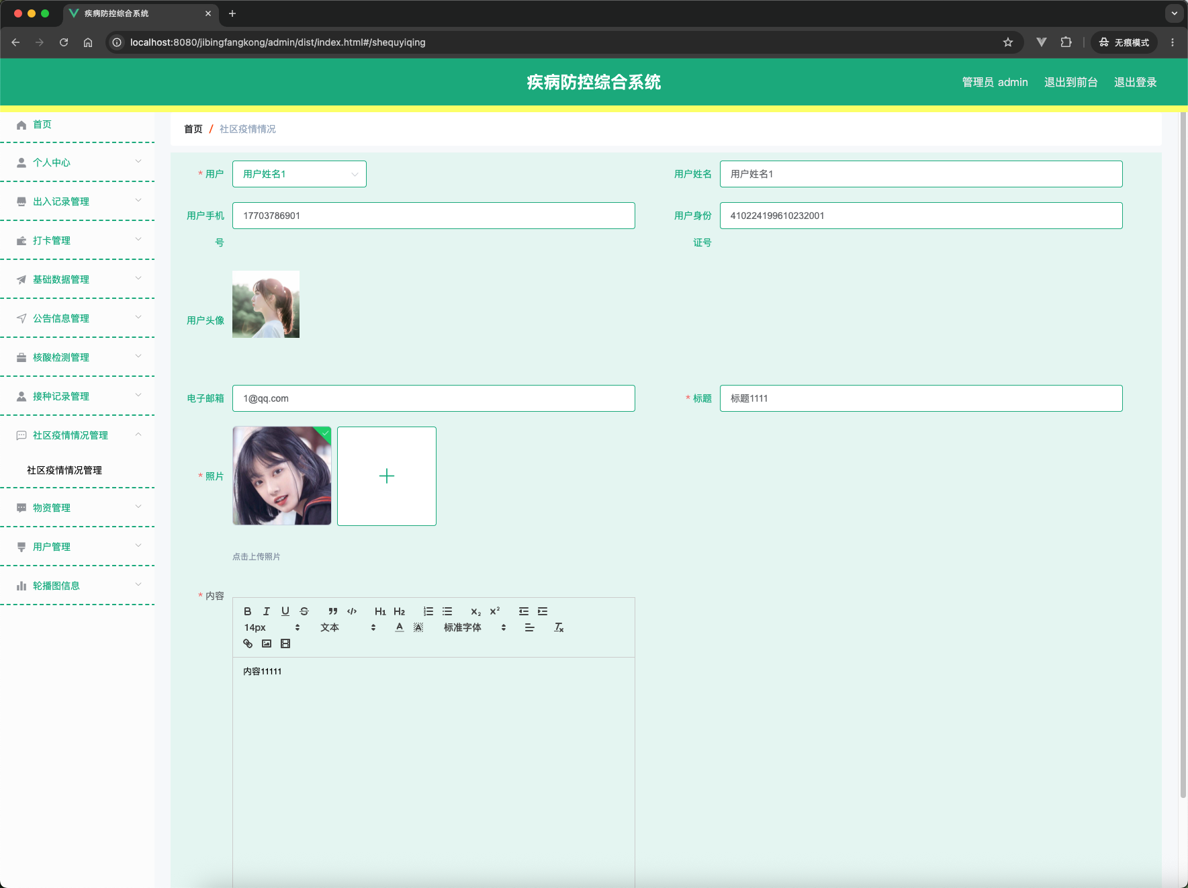The width and height of the screenshot is (1188, 888).
Task: Apply H1 heading style
Action: click(x=380, y=611)
